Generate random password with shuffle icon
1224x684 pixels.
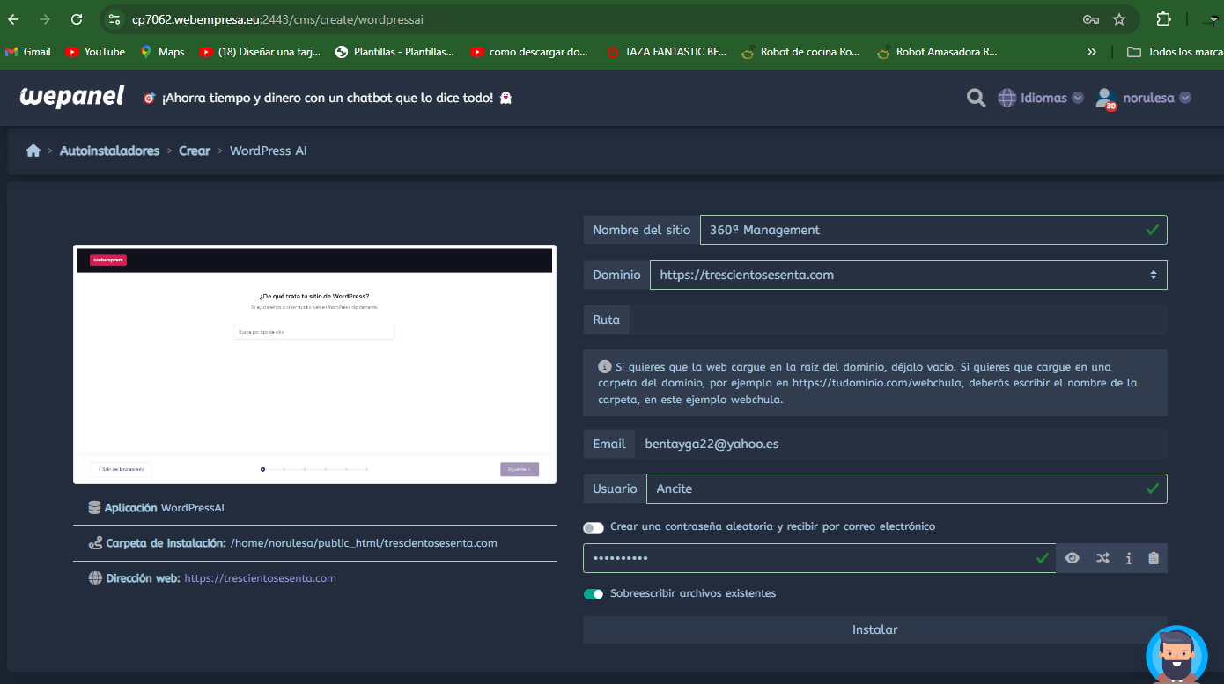click(1102, 558)
